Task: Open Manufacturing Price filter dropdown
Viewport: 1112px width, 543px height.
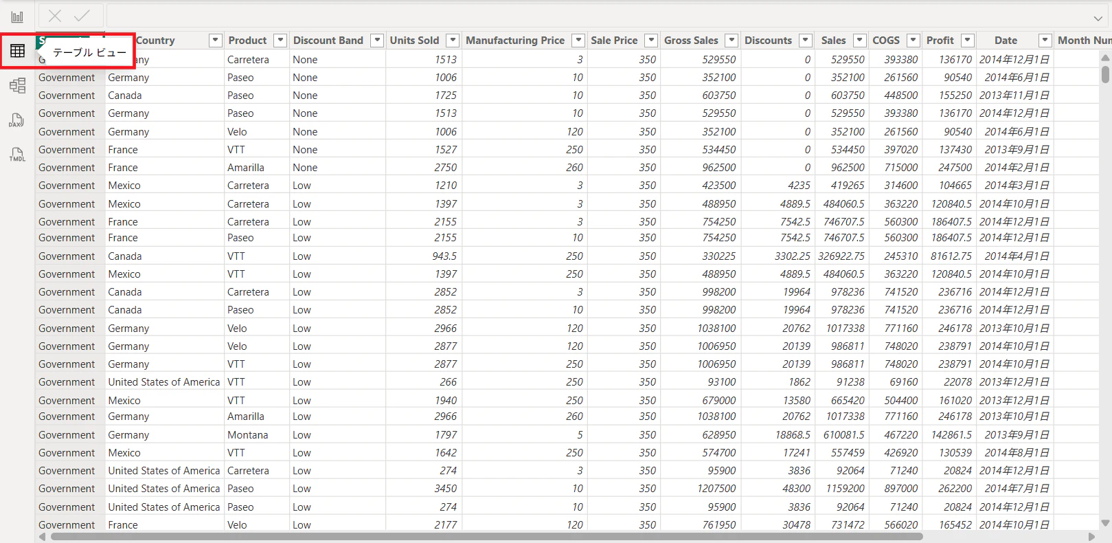Action: pos(579,41)
